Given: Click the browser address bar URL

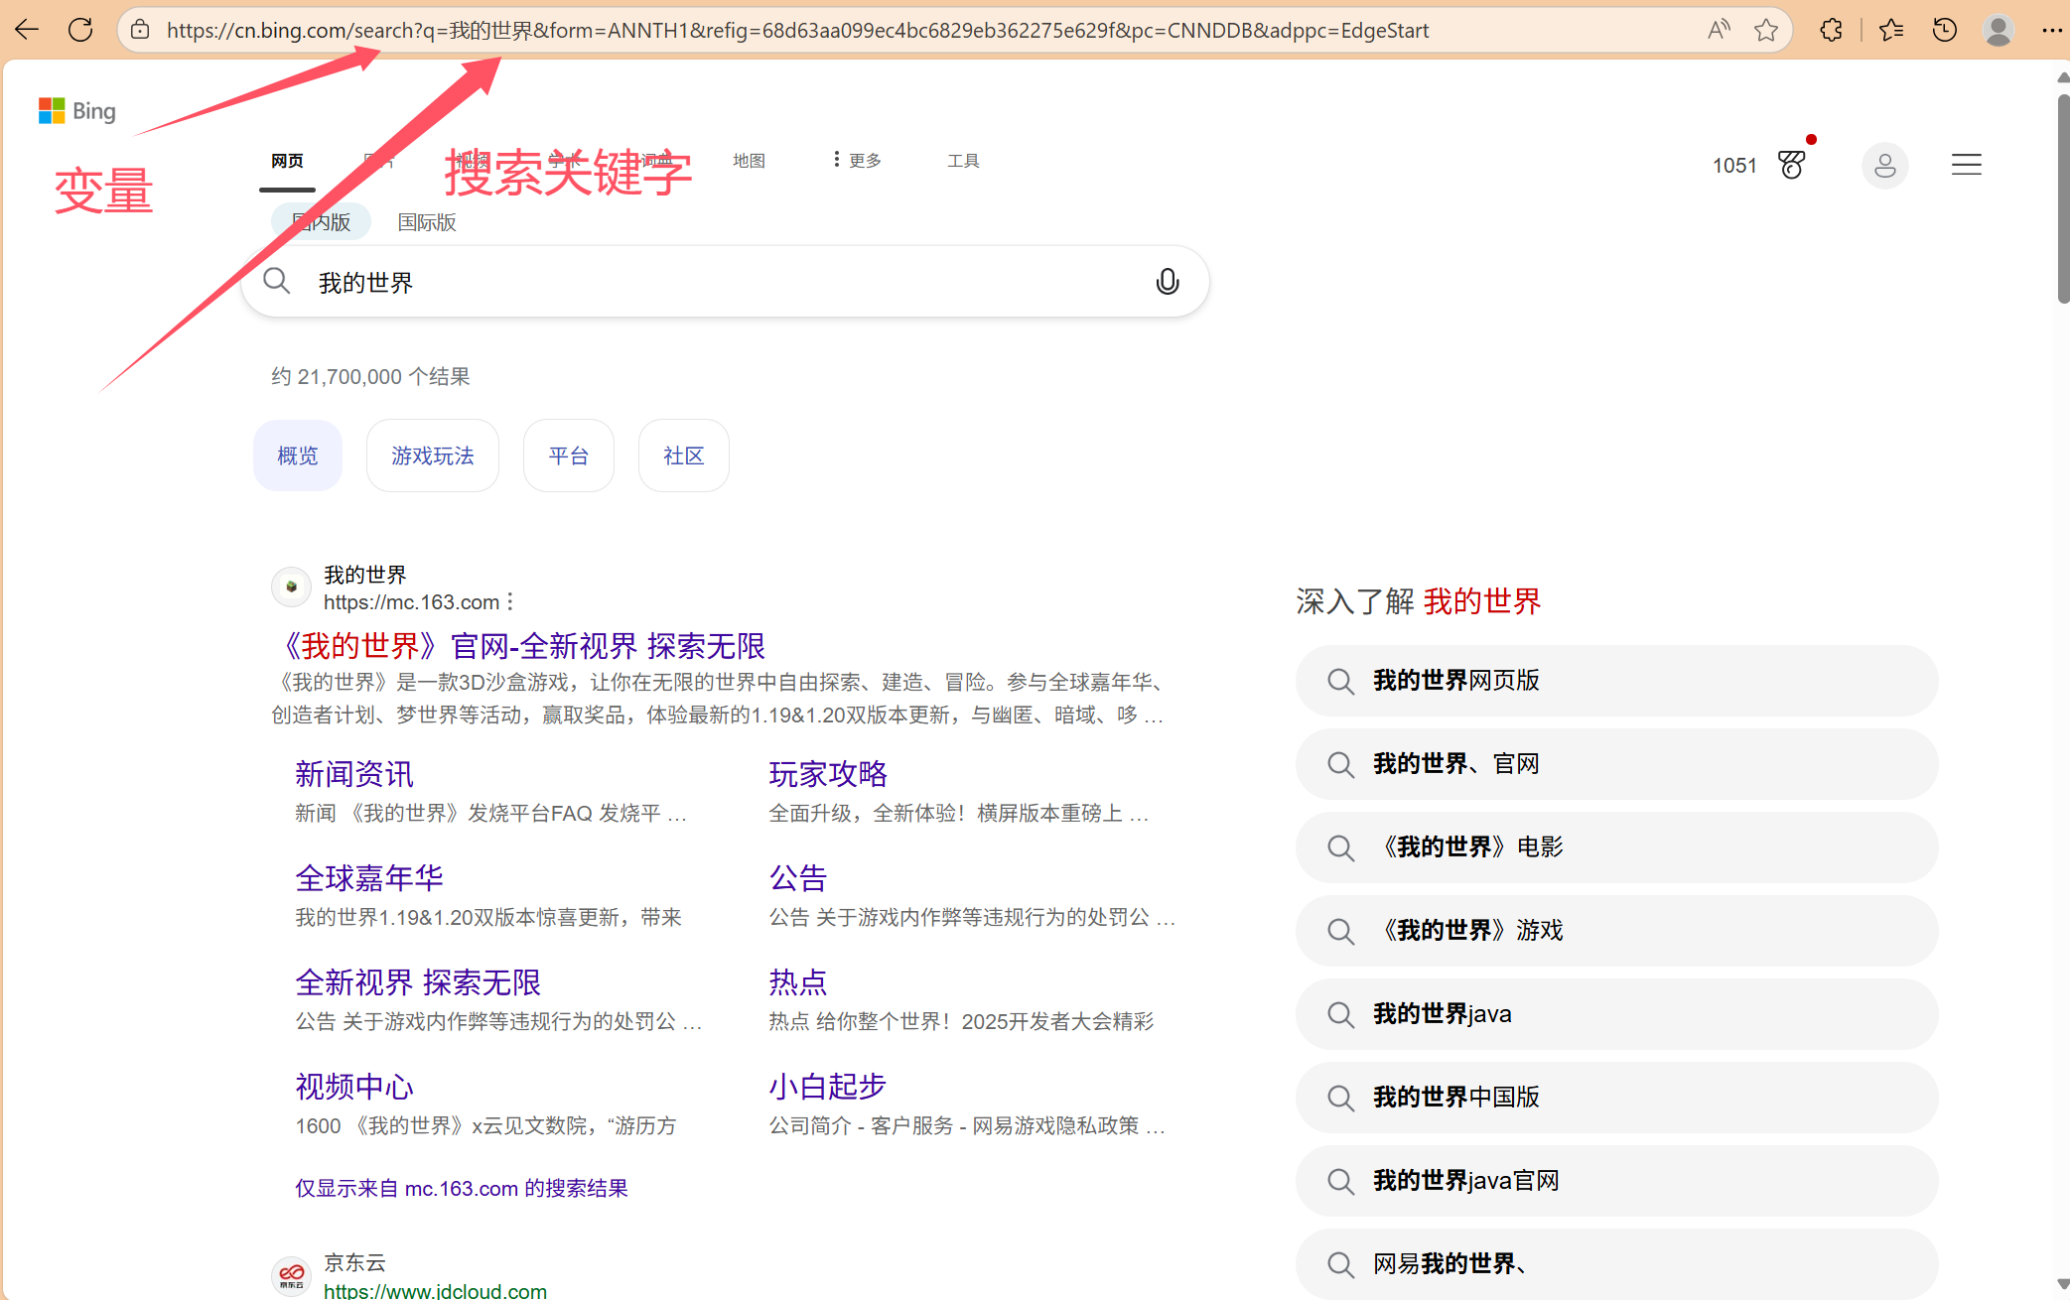Looking at the screenshot, I should 797,30.
